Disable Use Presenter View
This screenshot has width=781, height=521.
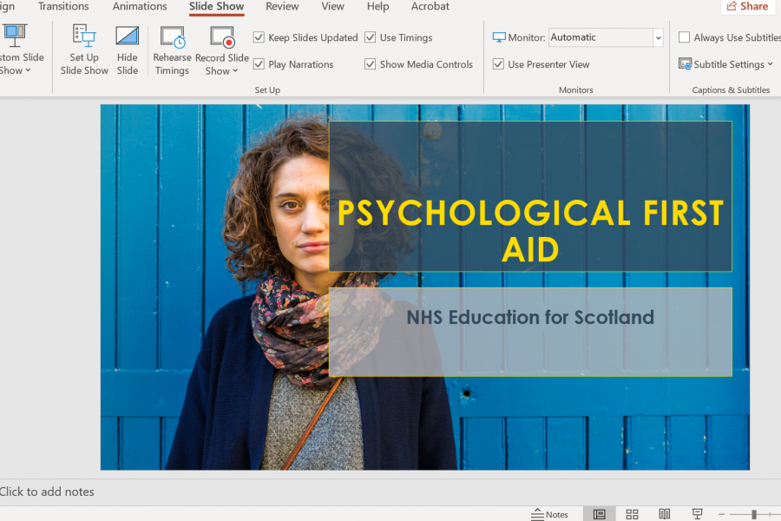(498, 64)
